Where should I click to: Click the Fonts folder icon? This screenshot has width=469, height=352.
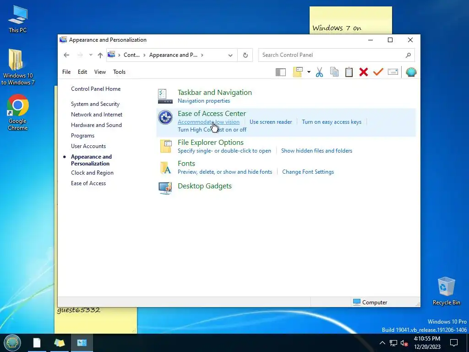pos(165,168)
